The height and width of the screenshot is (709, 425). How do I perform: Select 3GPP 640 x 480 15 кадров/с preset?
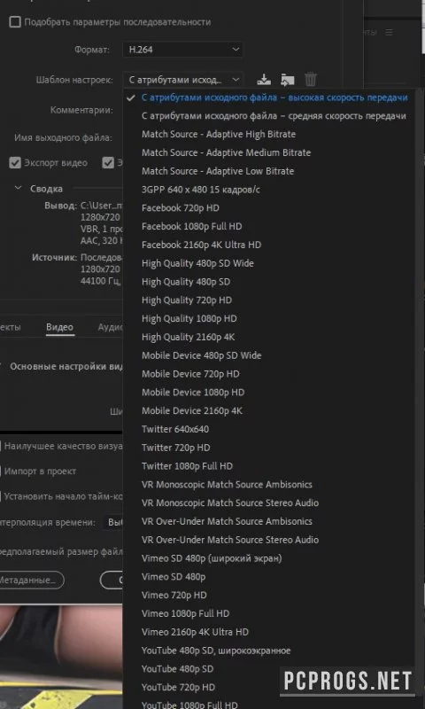point(201,190)
